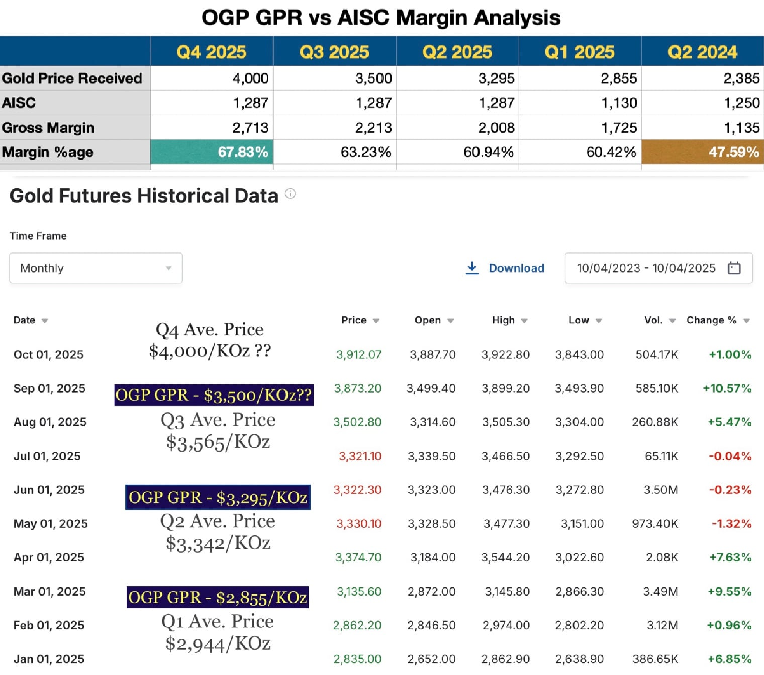The width and height of the screenshot is (764, 675).
Task: Open the Monthly time frame dropdown
Action: coord(95,268)
